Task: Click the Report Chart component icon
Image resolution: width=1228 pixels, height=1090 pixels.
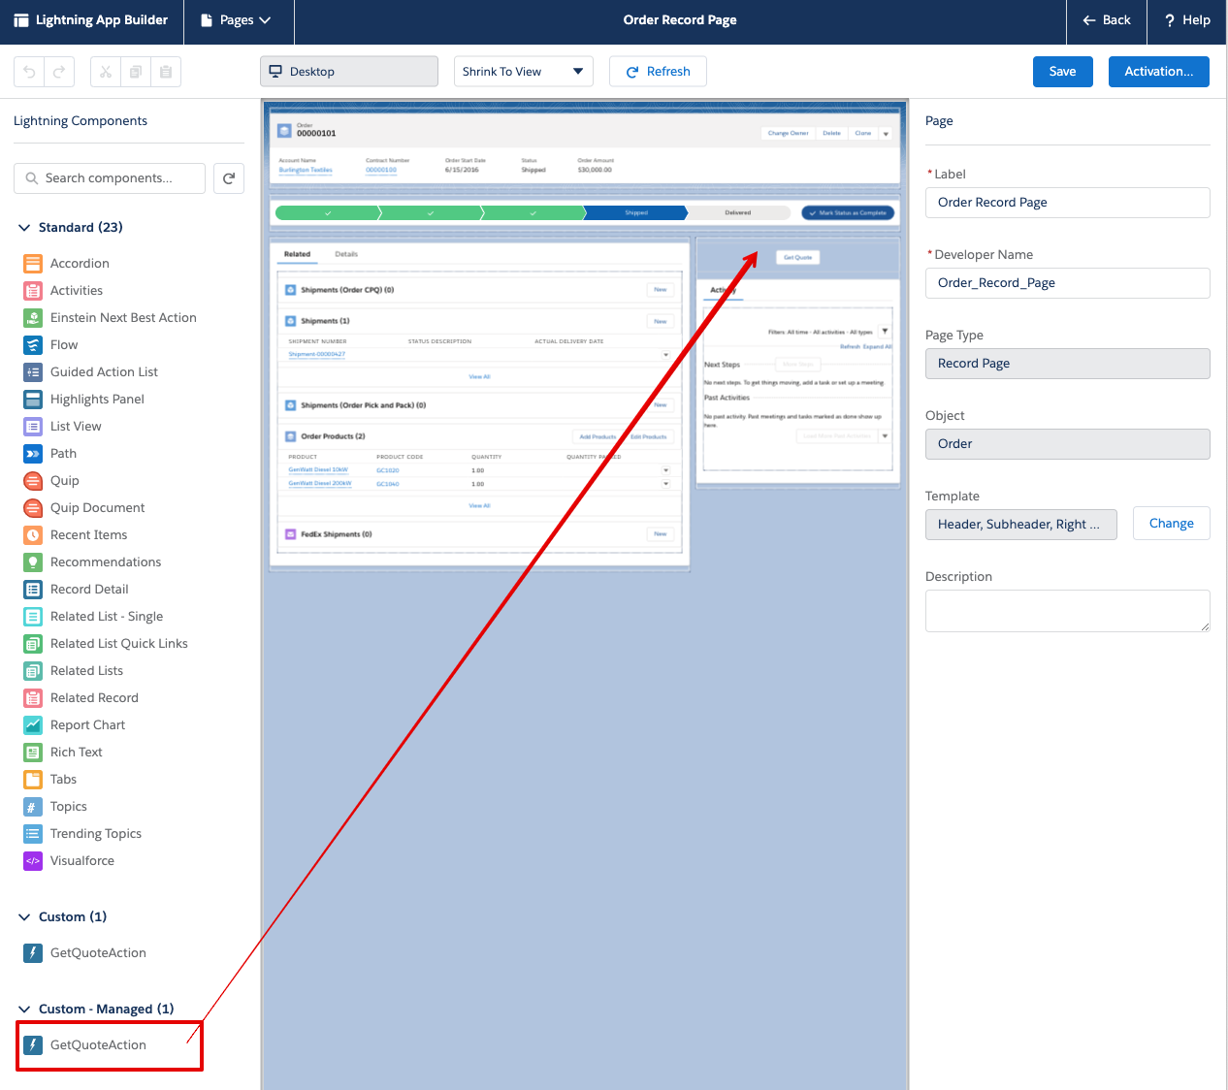Action: [x=32, y=724]
